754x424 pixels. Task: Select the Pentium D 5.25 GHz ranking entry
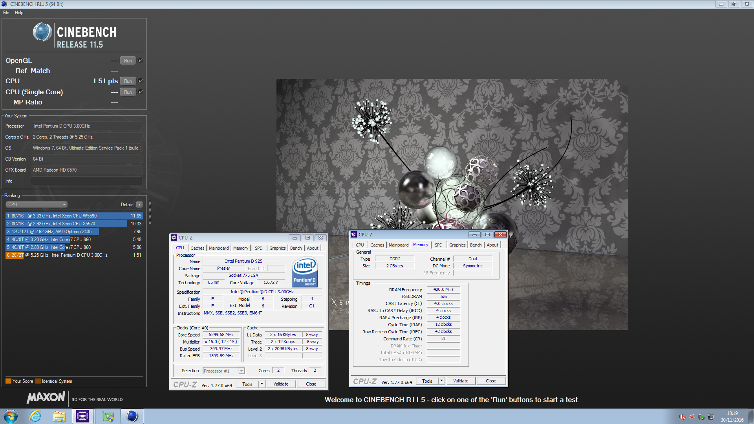pyautogui.click(x=74, y=255)
